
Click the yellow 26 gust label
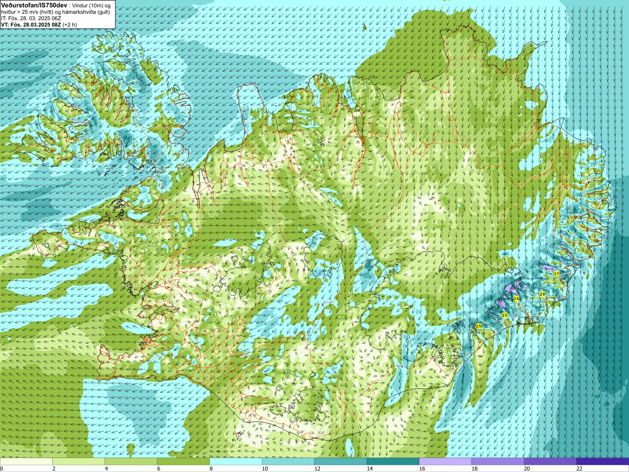[x=516, y=298]
